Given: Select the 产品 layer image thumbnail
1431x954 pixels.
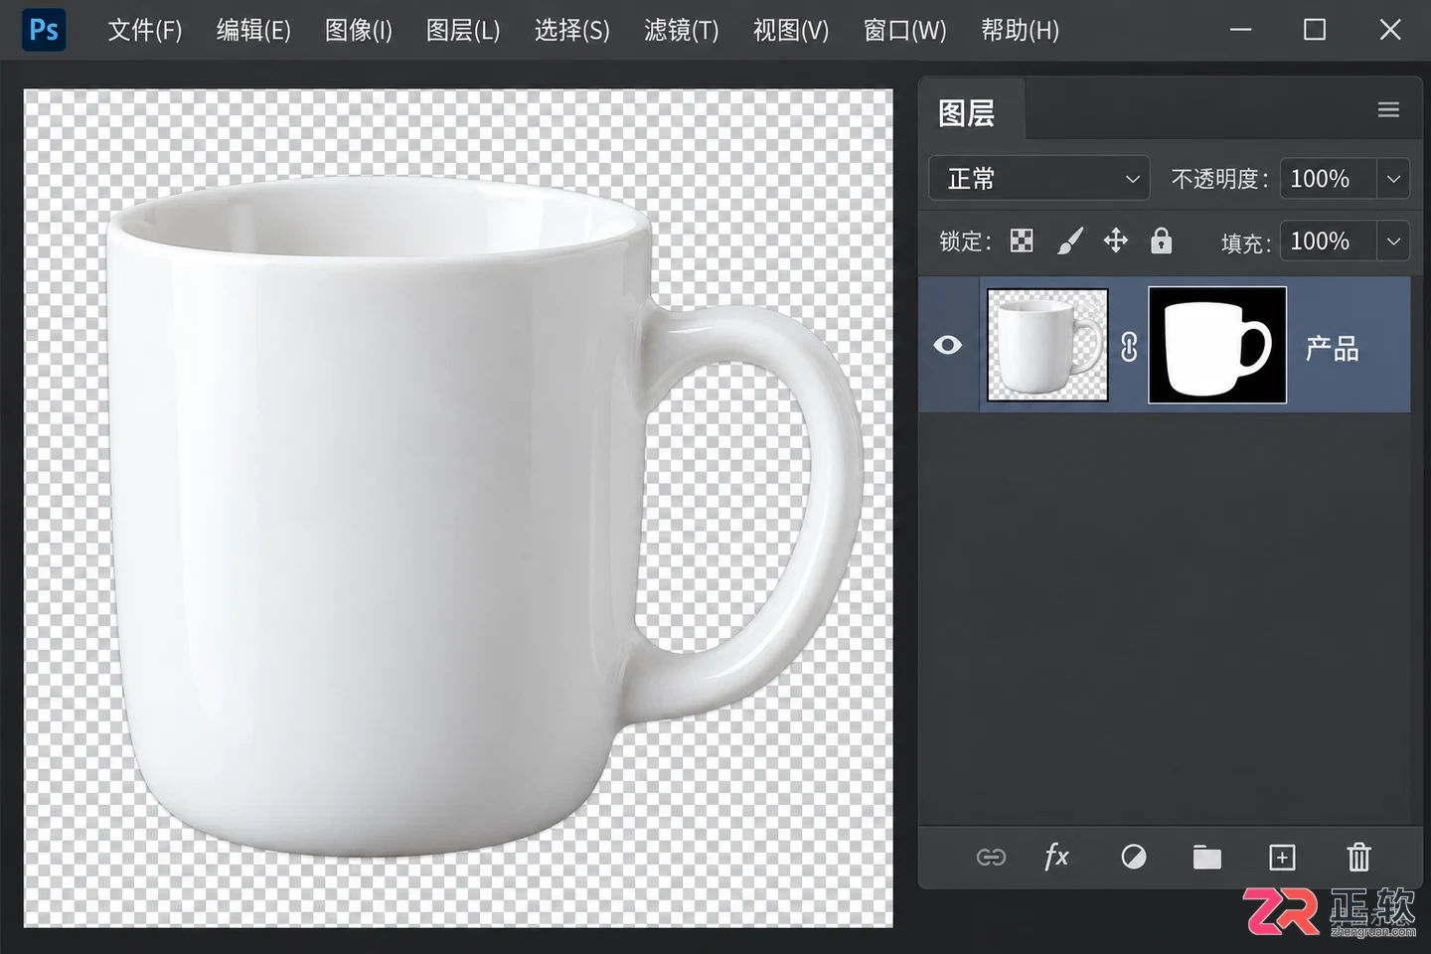Looking at the screenshot, I should point(1047,345).
